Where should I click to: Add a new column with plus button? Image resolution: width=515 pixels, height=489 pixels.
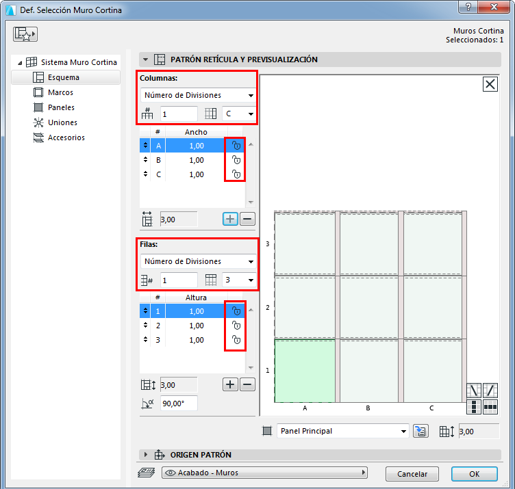tap(230, 219)
